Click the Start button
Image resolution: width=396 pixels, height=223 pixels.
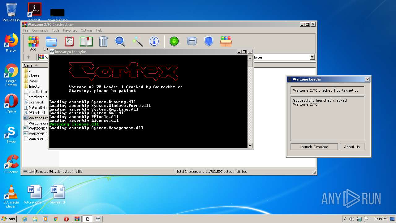click(x=8, y=219)
